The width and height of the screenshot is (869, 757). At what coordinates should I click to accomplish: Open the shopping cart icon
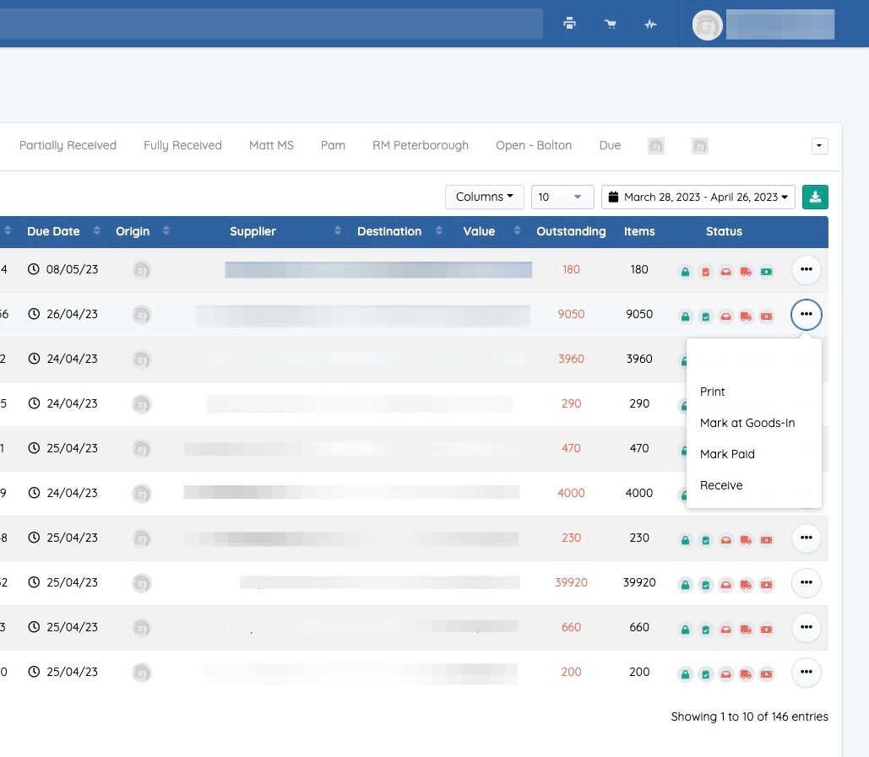(610, 24)
